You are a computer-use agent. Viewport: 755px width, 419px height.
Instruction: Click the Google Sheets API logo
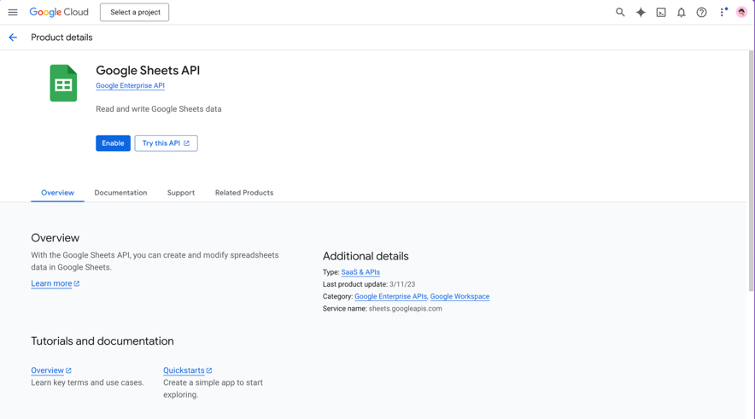point(63,84)
